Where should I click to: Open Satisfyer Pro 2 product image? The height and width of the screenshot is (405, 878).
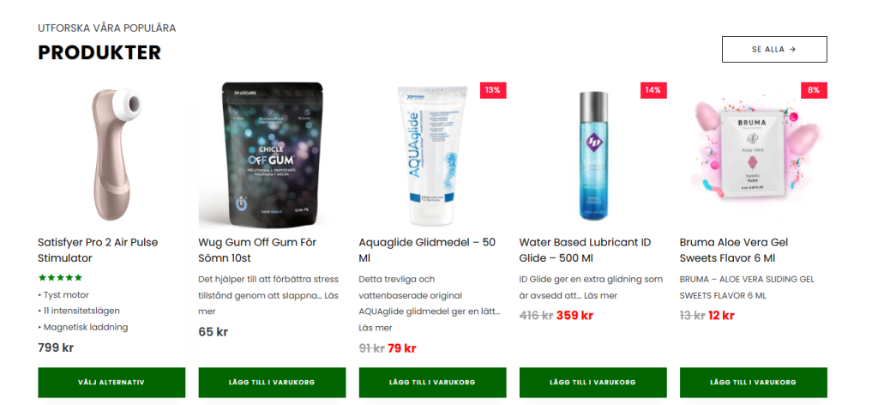[x=111, y=155]
